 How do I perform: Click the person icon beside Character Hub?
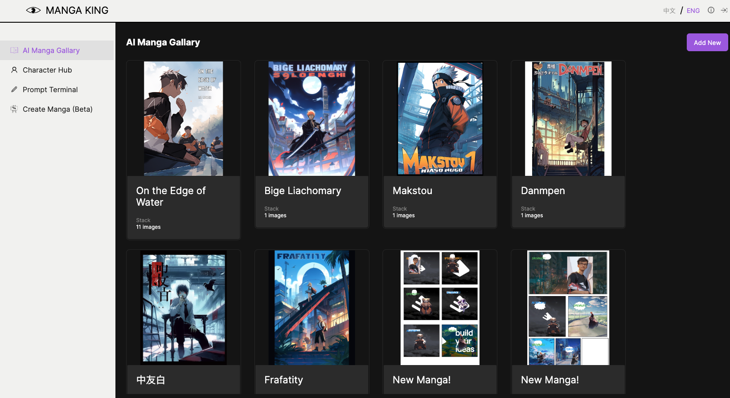coord(14,70)
